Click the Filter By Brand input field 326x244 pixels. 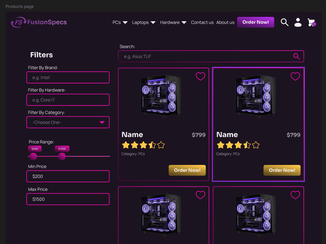coord(68,77)
